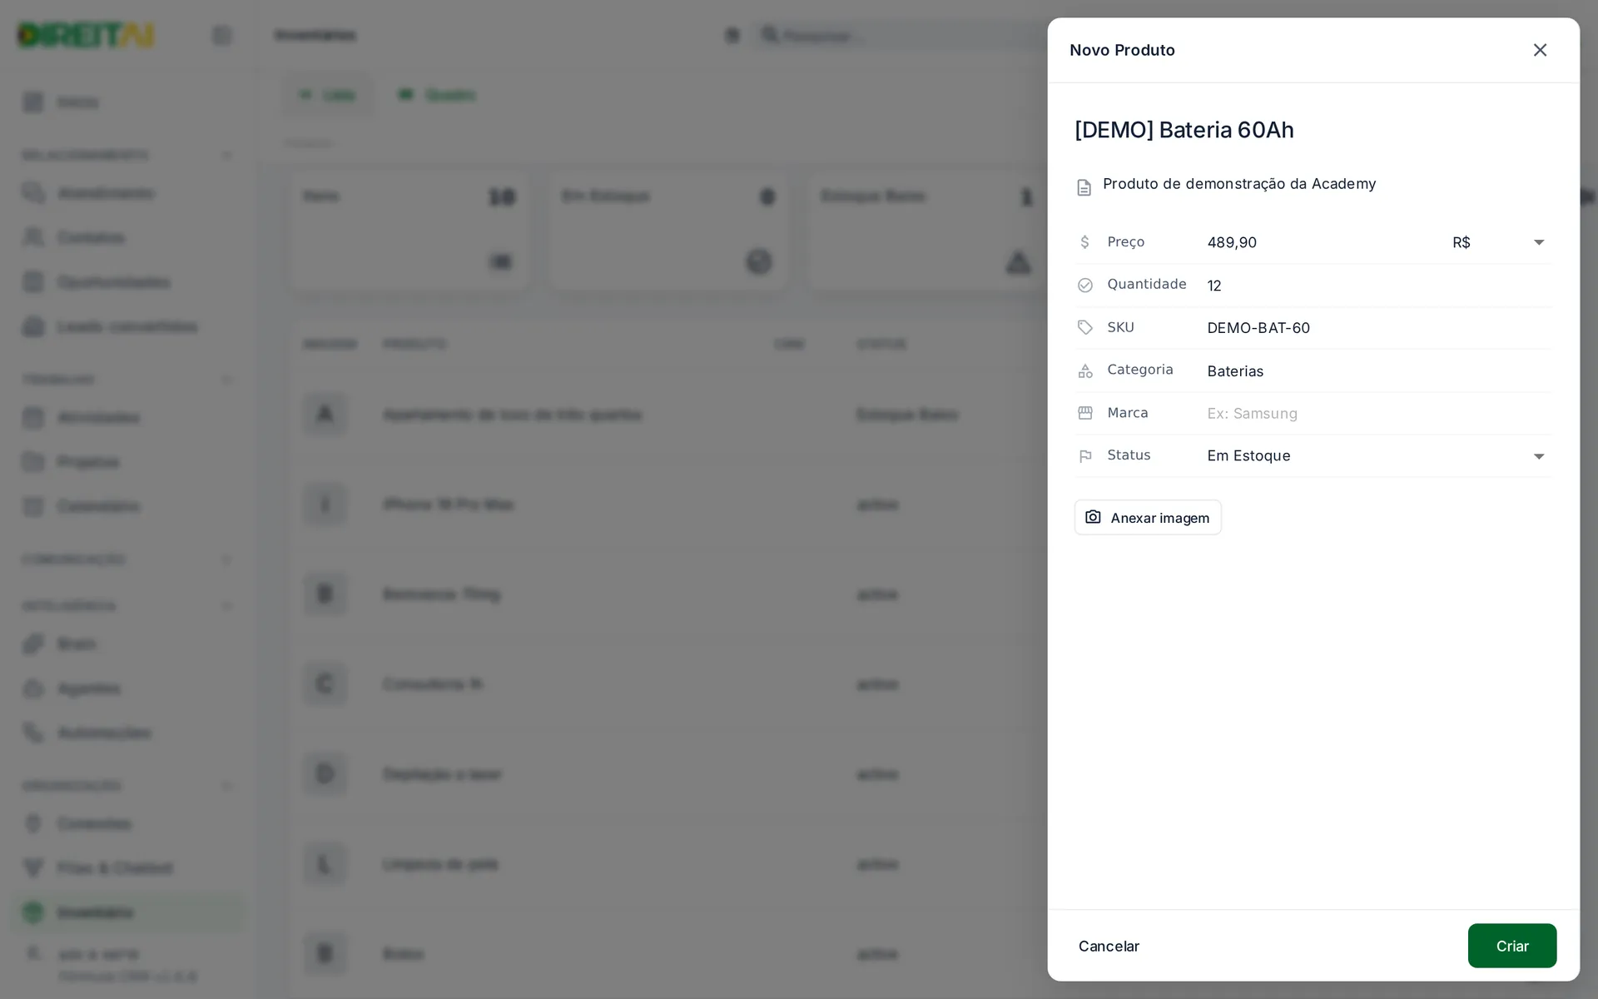
Task: Click the 'Status' field label
Action: pyautogui.click(x=1129, y=455)
